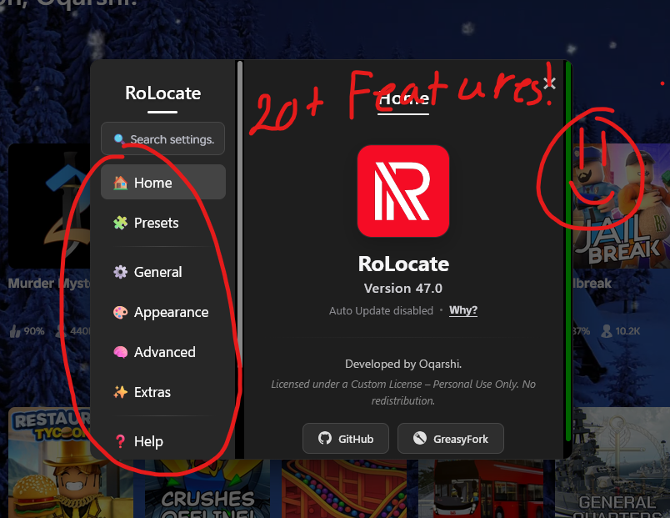Click the red RoLocate logo
The image size is (670, 518).
(403, 191)
